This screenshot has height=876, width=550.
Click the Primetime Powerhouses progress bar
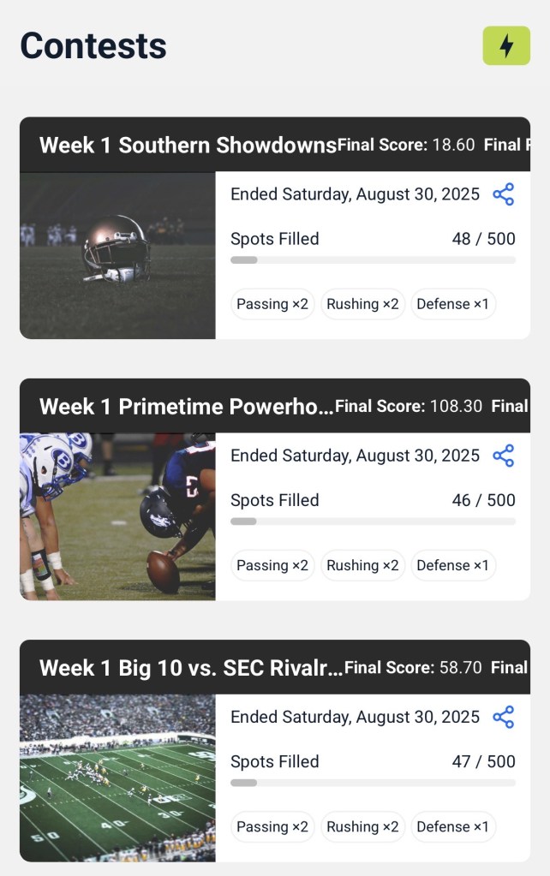coord(374,521)
